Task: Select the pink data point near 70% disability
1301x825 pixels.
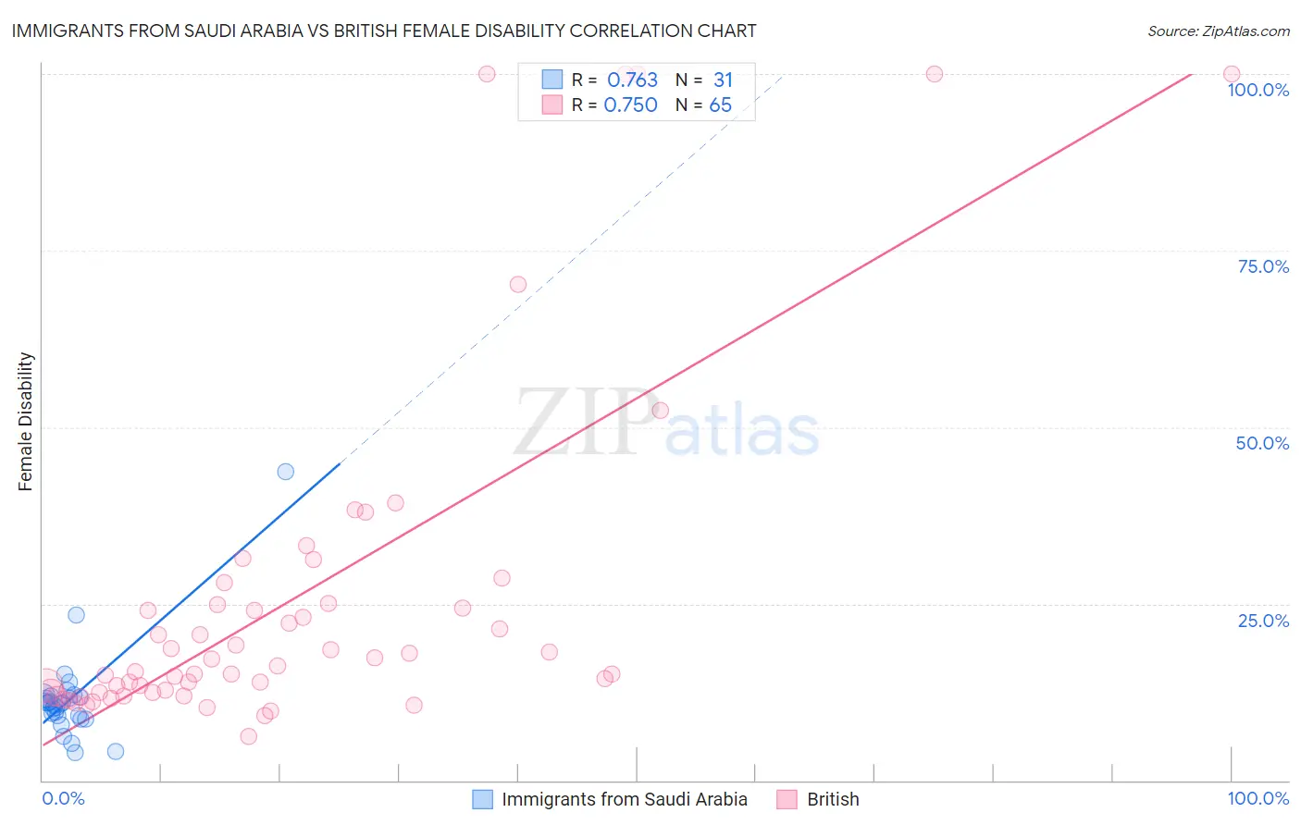Action: (518, 285)
